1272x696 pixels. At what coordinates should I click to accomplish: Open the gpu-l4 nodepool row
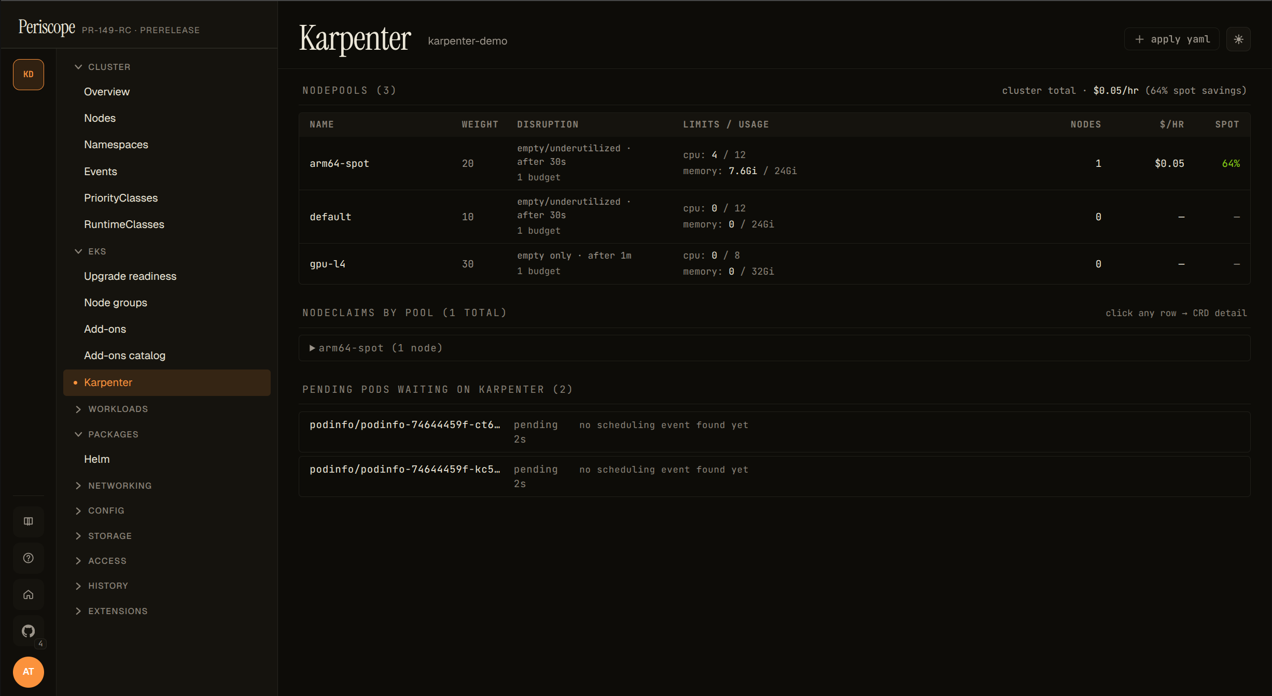[x=774, y=264]
